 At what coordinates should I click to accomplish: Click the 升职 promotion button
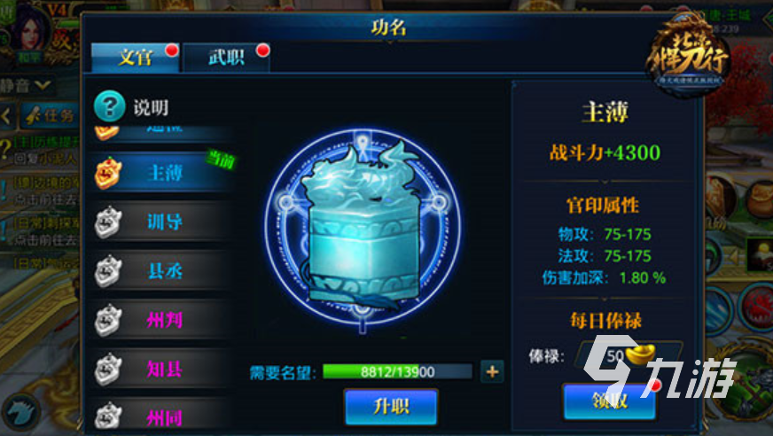tap(391, 407)
